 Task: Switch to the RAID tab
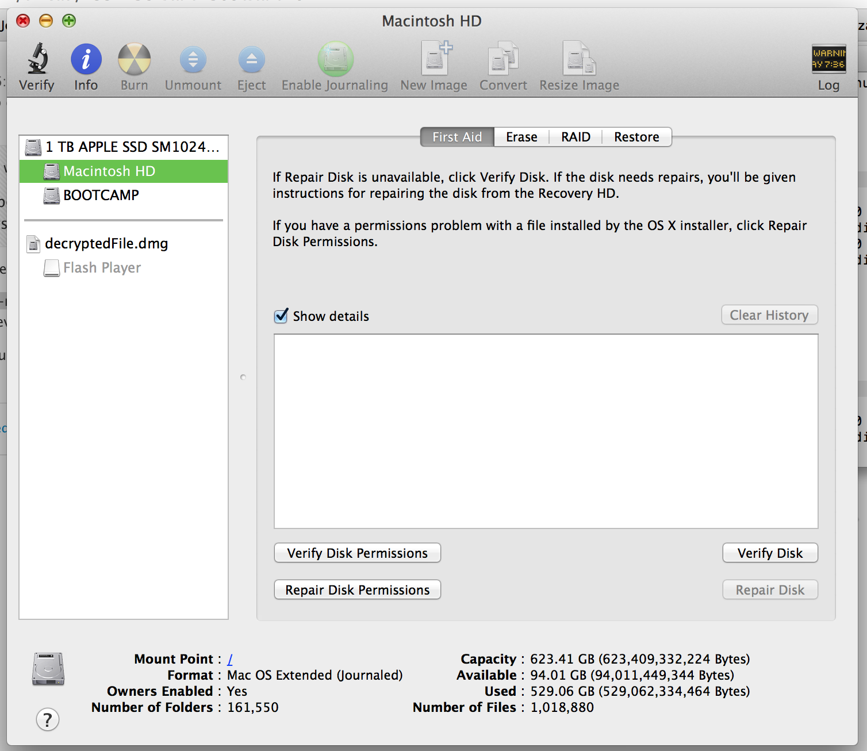point(576,137)
